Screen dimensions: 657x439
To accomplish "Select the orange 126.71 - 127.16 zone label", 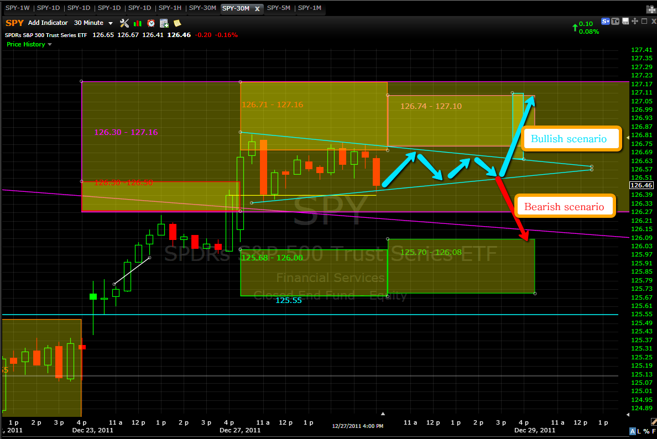I will coord(272,104).
